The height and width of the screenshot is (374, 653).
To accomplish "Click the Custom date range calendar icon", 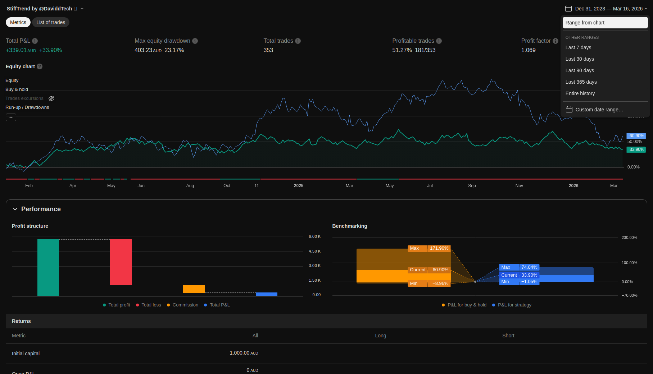I will 569,110.
